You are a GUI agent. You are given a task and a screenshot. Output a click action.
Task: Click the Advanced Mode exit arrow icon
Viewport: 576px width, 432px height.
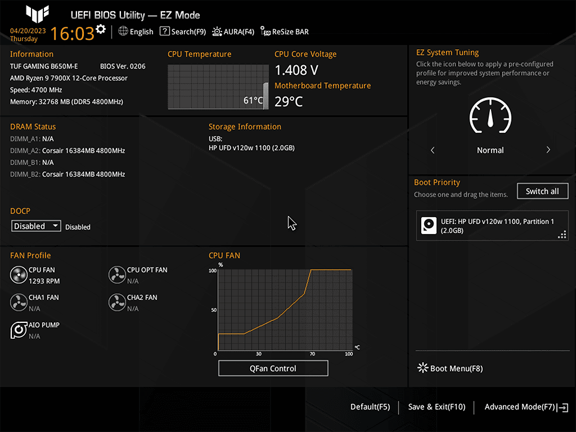coord(562,407)
